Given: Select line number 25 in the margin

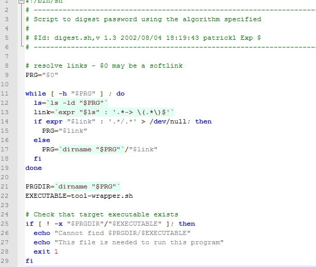Looking at the screenshot, I should (x=5, y=224).
